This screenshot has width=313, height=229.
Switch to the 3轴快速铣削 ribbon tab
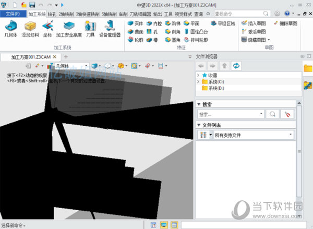tap(88, 14)
